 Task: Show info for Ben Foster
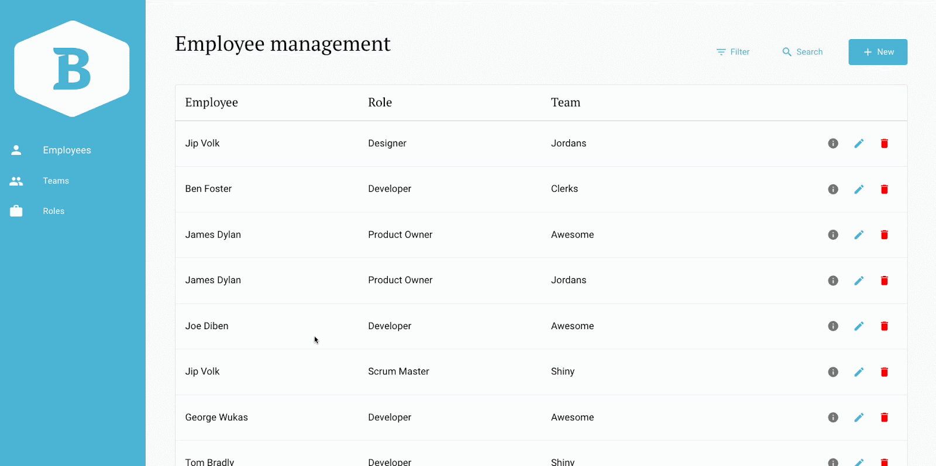point(833,189)
